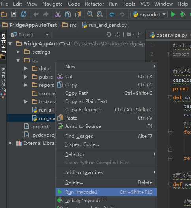Expand the .settings folder
The width and height of the screenshot is (191, 208).
(18, 52)
